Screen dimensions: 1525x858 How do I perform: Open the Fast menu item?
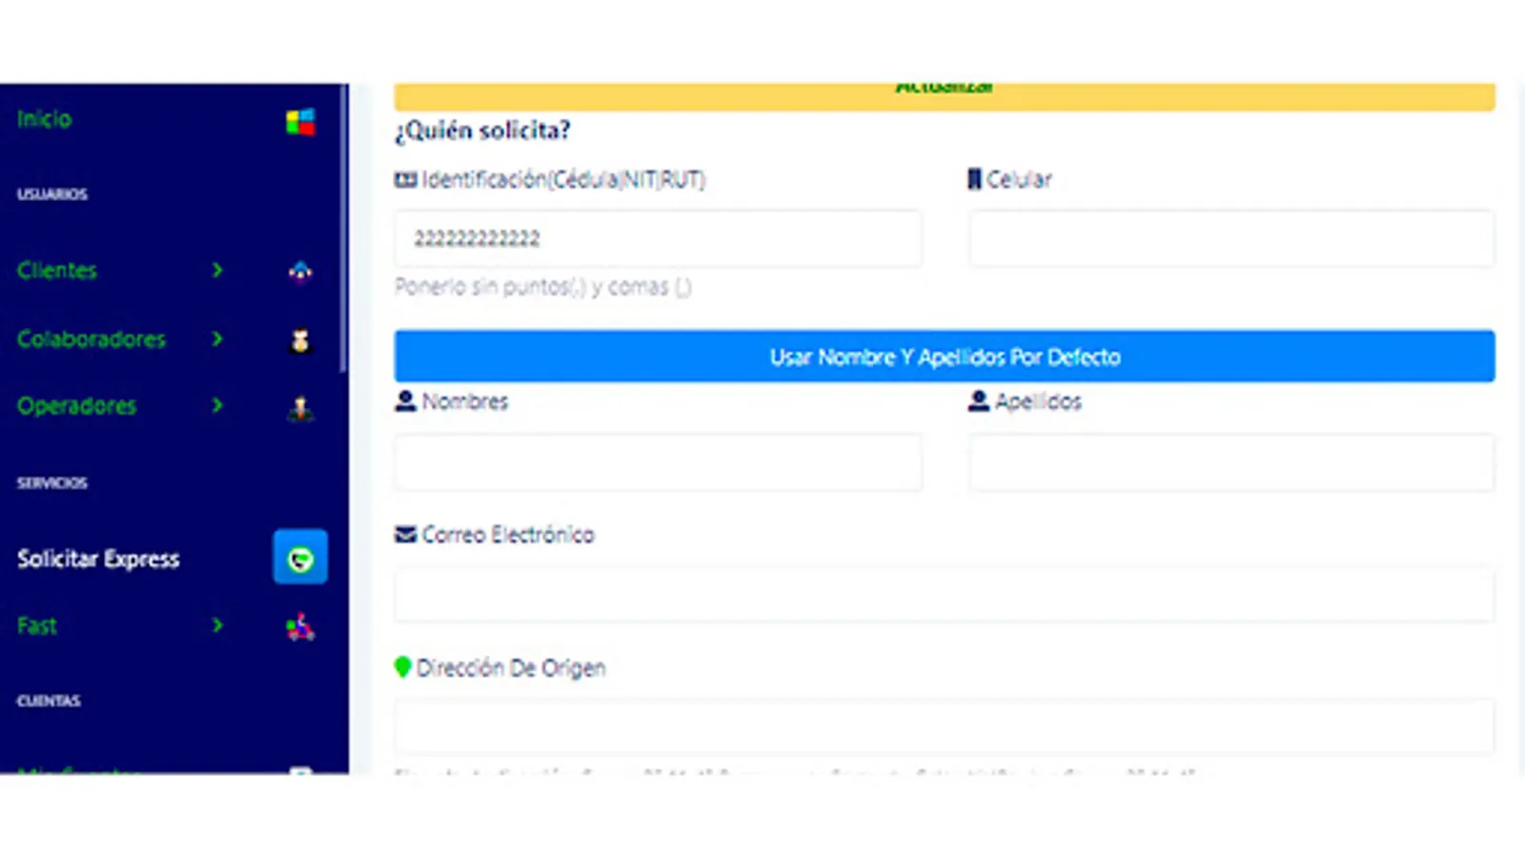click(37, 626)
